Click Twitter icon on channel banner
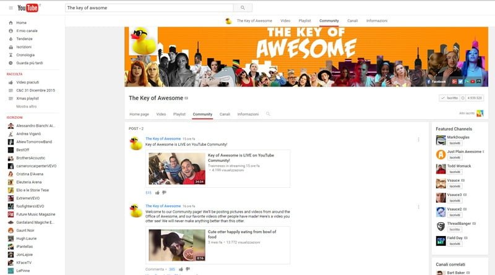495x275 pixels. pyautogui.click(x=460, y=82)
